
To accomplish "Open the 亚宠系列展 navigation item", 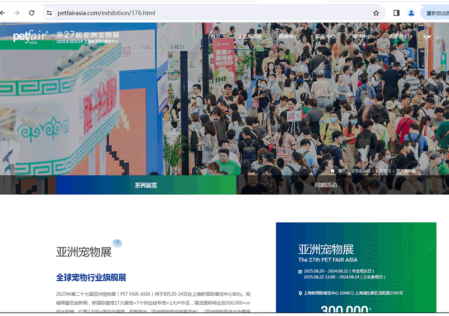I will [249, 36].
